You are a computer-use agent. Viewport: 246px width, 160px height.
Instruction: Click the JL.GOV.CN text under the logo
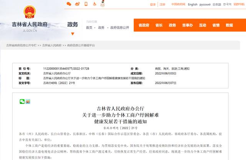point(30,31)
